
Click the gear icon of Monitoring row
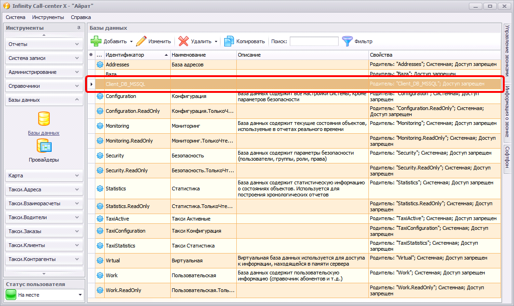coord(100,126)
